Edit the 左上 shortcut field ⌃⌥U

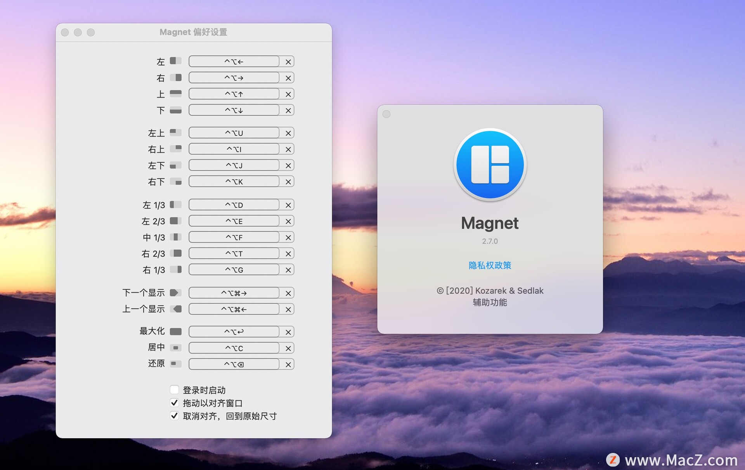(x=234, y=133)
